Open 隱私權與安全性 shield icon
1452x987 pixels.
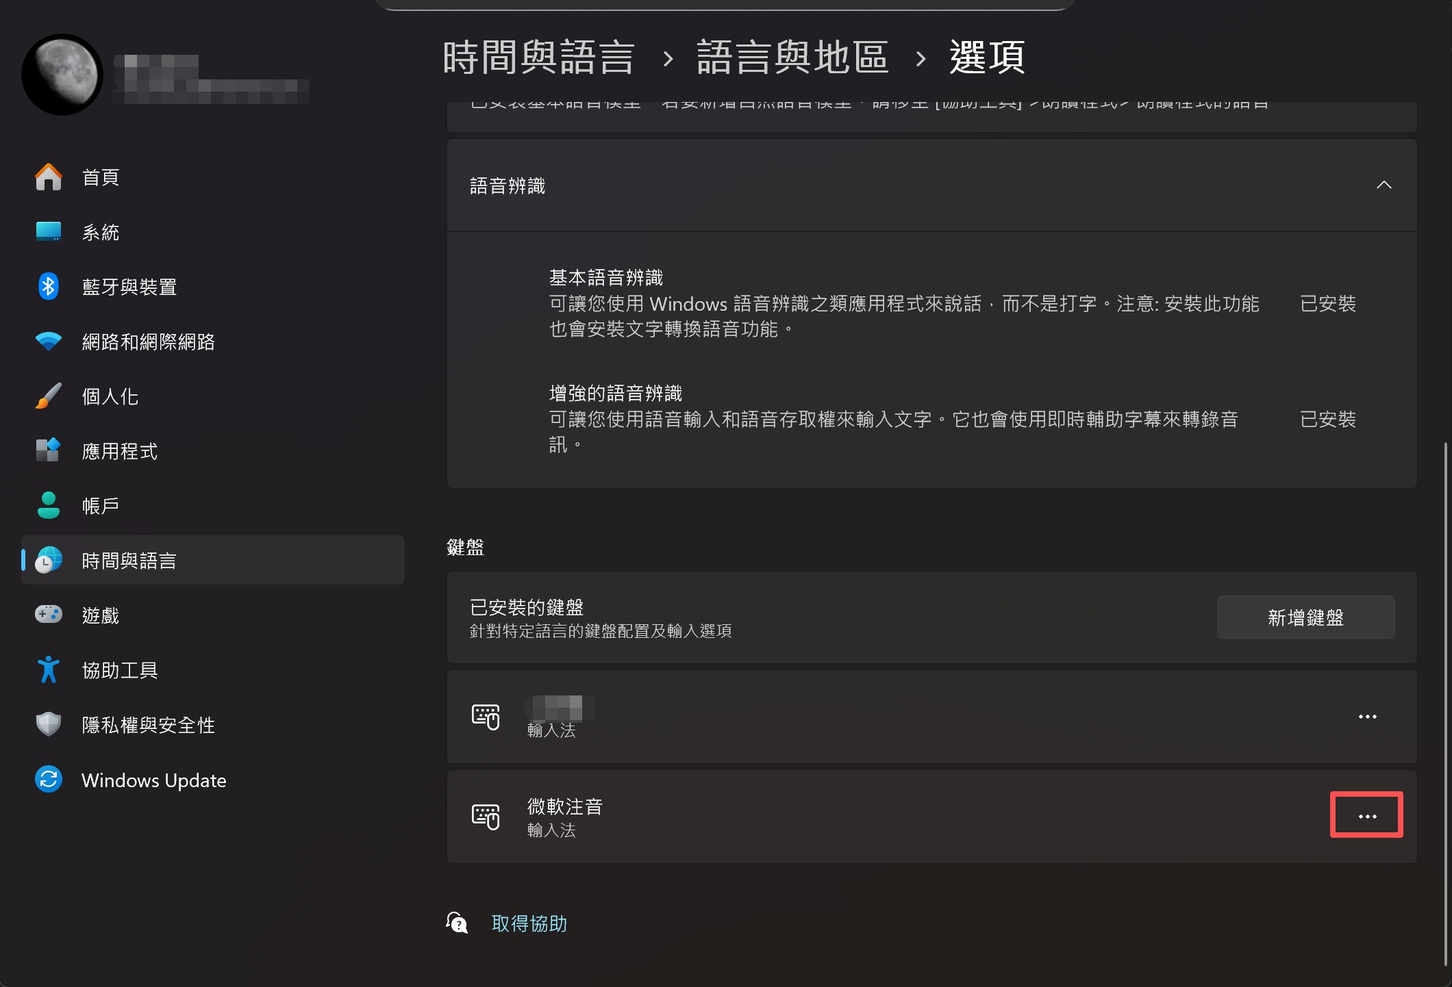tap(49, 724)
